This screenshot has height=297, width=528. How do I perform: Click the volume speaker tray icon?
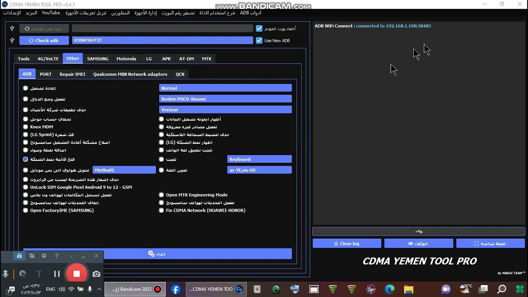pyautogui.click(x=62, y=290)
